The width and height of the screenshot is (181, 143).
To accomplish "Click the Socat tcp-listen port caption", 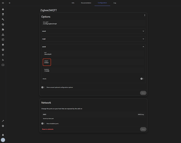I will click(48, 118).
